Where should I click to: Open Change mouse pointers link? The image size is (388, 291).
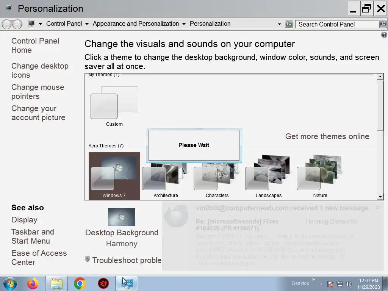point(38,92)
